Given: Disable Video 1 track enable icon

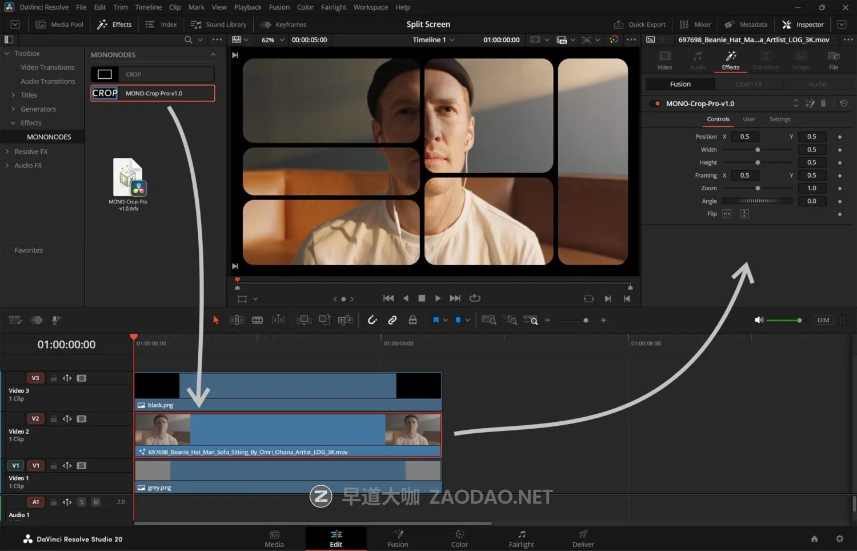Looking at the screenshot, I should point(82,466).
